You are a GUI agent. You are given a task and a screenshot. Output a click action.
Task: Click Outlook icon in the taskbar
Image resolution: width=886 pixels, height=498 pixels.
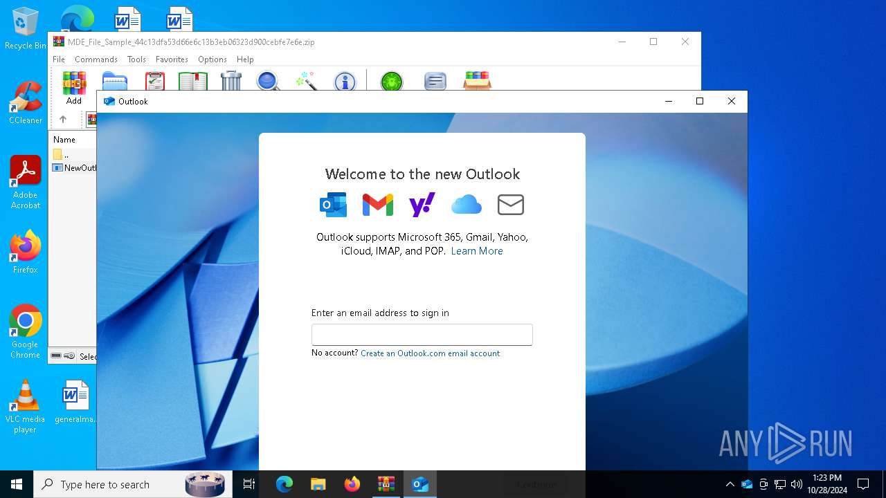(420, 484)
